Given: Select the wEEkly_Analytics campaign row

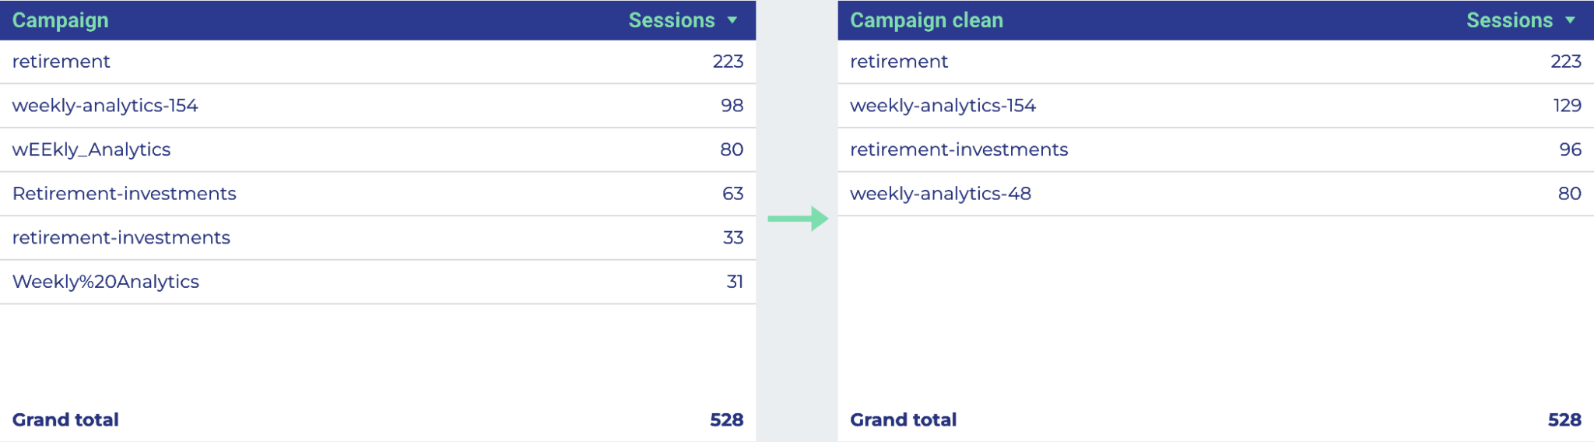Looking at the screenshot, I should click(377, 149).
